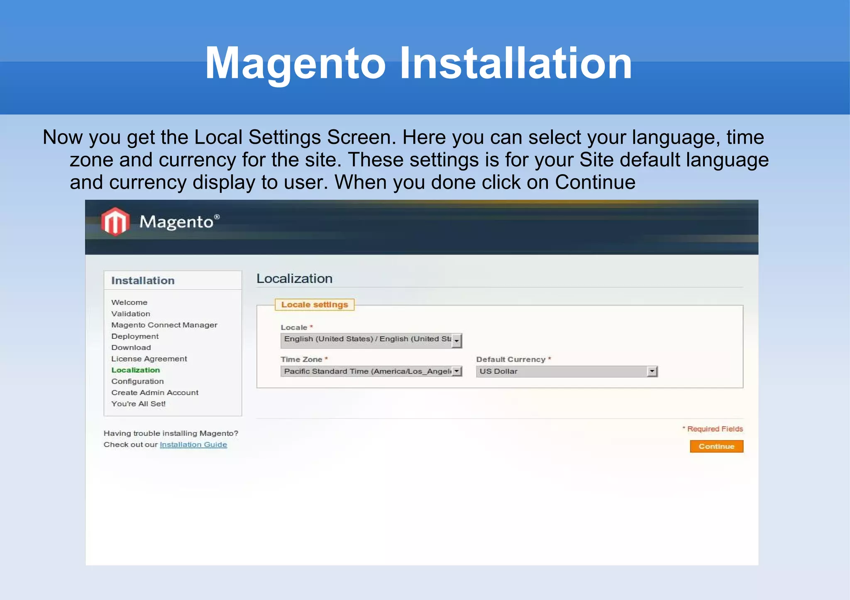Click the orange Continue button
850x600 pixels.
point(716,446)
